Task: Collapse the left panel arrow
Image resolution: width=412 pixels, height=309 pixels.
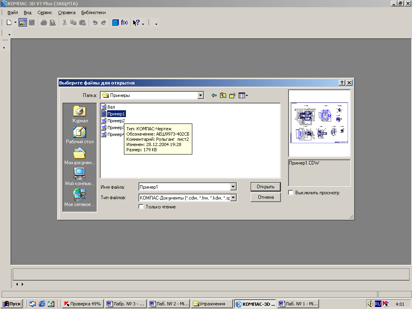Action: (4, 47)
